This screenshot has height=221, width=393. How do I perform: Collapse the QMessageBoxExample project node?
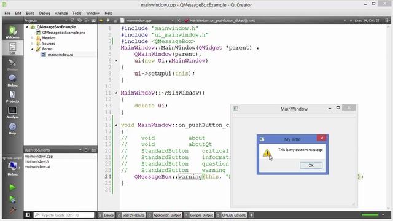(x=27, y=27)
